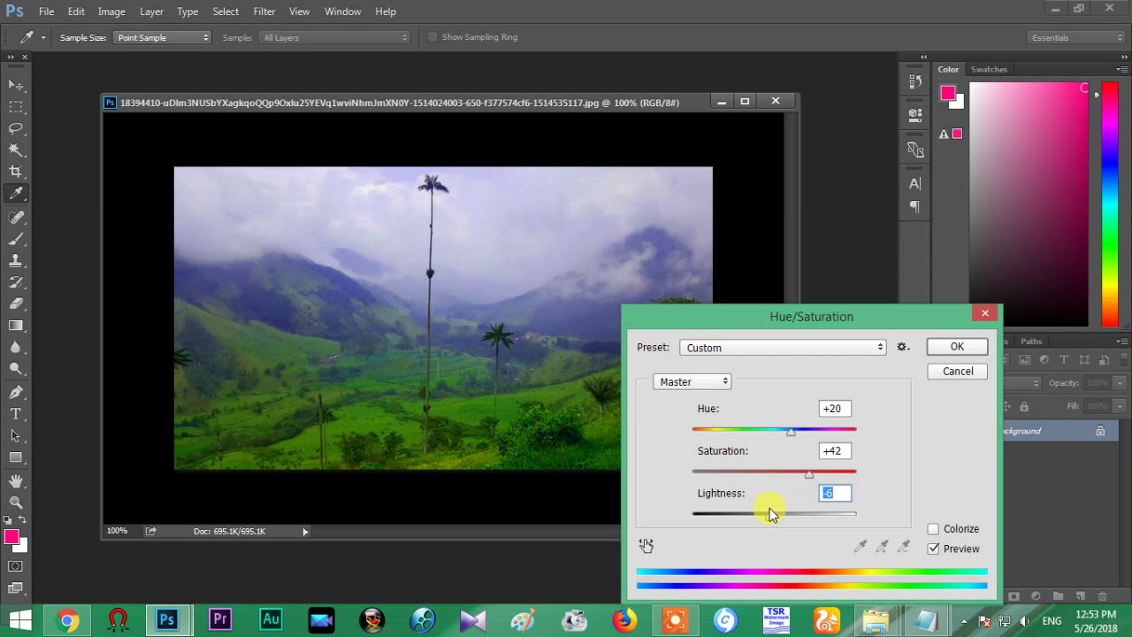Select the Horizontal Type tool
Screen dimensions: 1132x637
[16, 414]
